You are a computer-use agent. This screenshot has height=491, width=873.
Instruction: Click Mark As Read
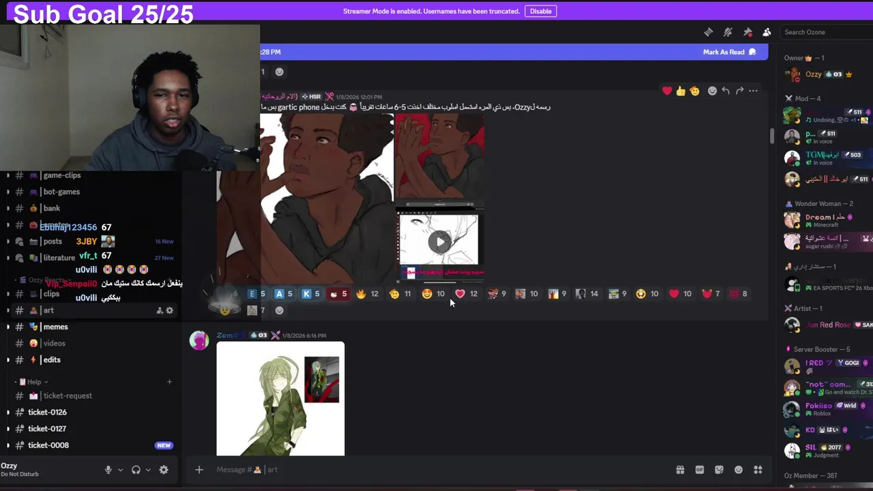click(x=730, y=52)
